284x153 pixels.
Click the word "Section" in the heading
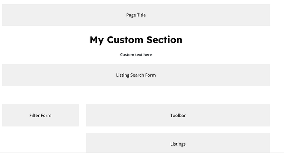pyautogui.click(x=165, y=40)
